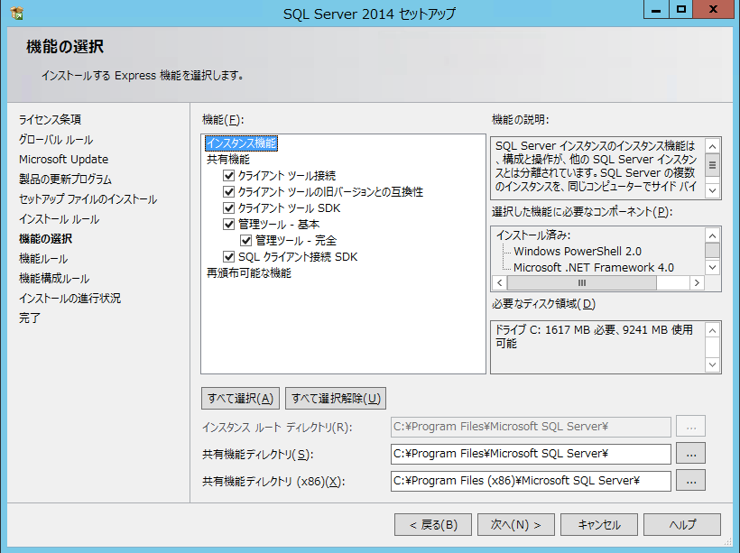This screenshot has height=553, width=740.
Task: Minimize the setup window
Action: coord(656,9)
